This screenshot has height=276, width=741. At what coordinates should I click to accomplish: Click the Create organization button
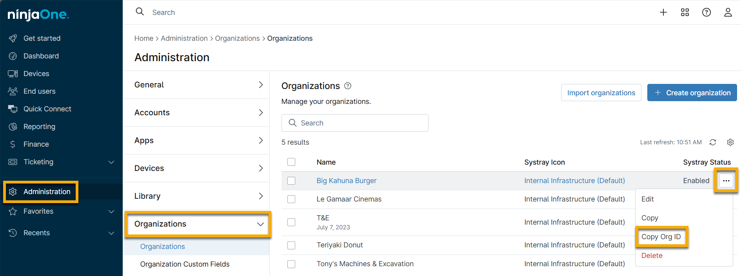pos(692,93)
